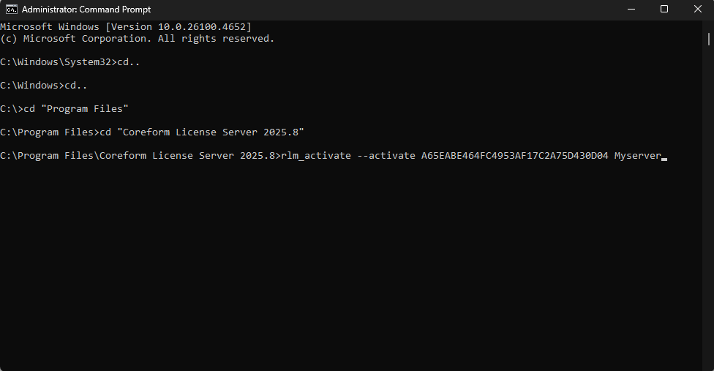714x371 pixels.
Task: Click the vertical scrollbar thumb
Action: tap(709, 39)
